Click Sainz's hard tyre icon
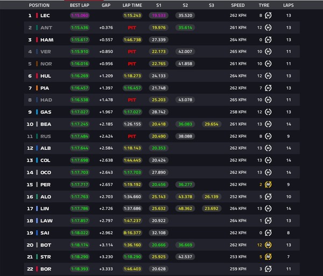323x276 pixels. pyautogui.click(x=268, y=233)
